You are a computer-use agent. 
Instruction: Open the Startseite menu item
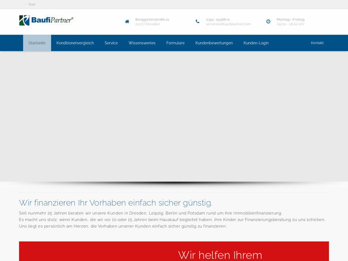(x=37, y=43)
